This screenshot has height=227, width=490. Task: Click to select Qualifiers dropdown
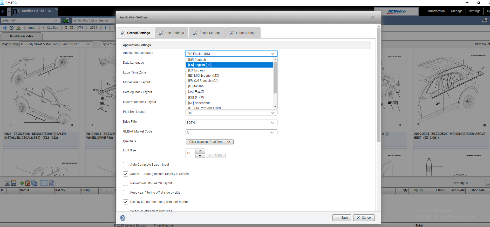click(210, 142)
